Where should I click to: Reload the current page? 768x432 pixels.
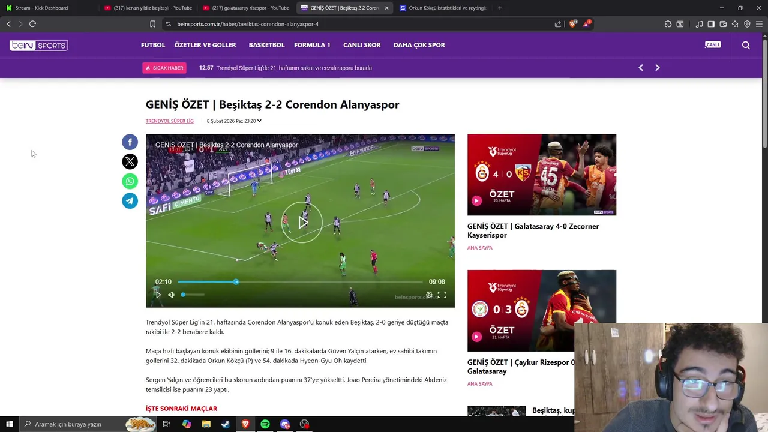point(32,24)
